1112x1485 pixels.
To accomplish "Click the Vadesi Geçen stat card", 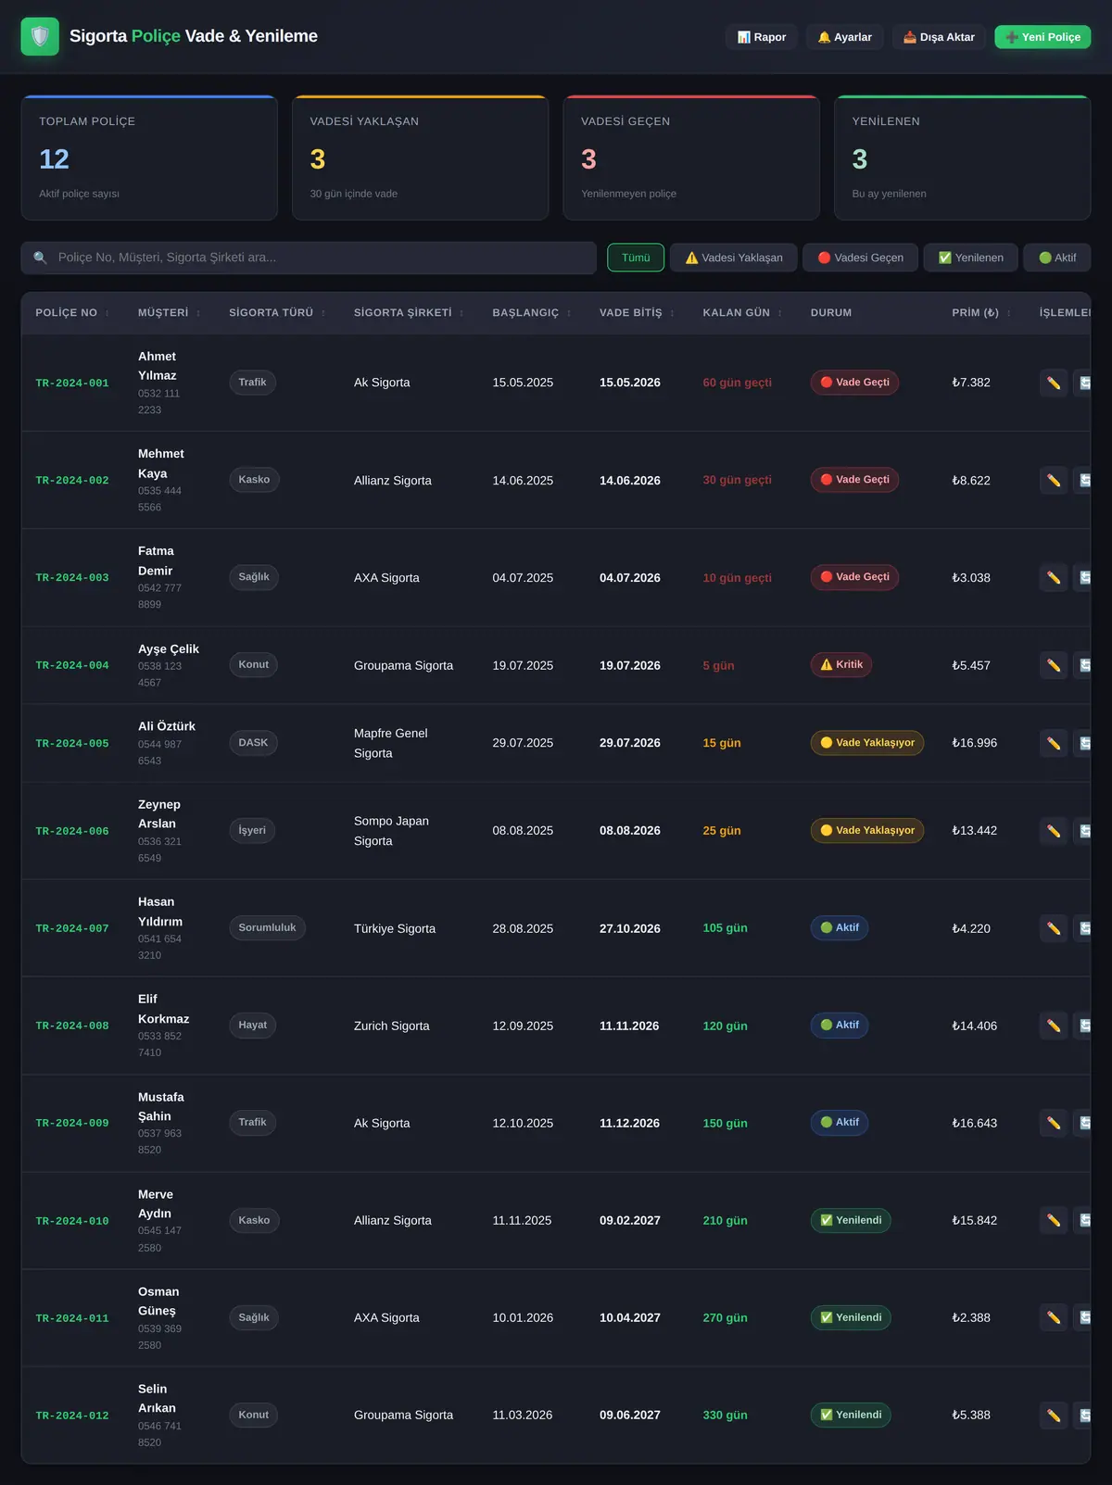I will point(691,157).
